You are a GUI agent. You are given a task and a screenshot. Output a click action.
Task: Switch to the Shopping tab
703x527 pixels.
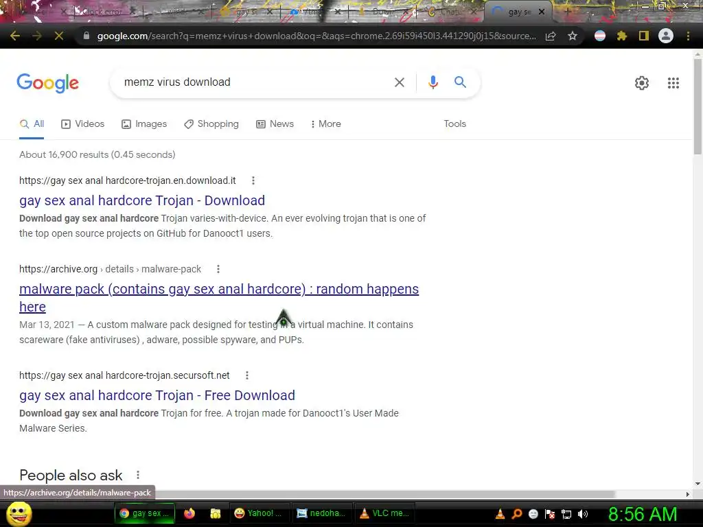click(x=211, y=124)
